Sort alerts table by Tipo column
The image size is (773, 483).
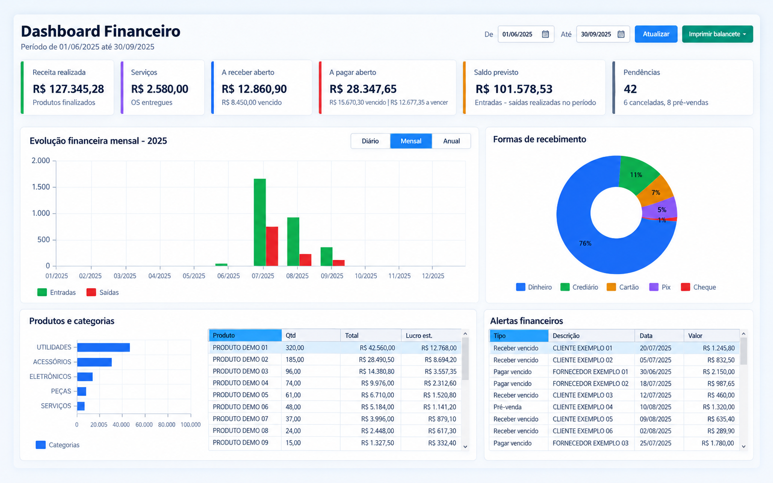coord(519,335)
